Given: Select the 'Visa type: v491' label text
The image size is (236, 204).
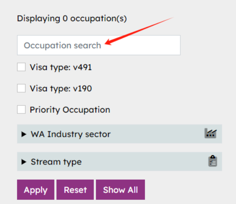Looking at the screenshot, I should click(60, 67).
